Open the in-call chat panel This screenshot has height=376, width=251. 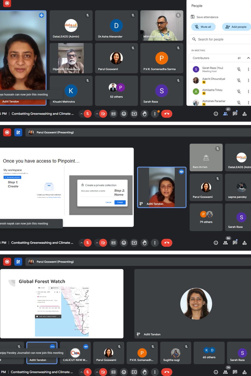point(235,114)
